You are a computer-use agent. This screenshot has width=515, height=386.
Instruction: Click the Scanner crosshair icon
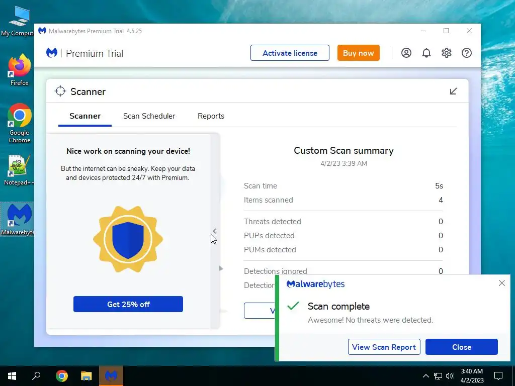(x=60, y=91)
